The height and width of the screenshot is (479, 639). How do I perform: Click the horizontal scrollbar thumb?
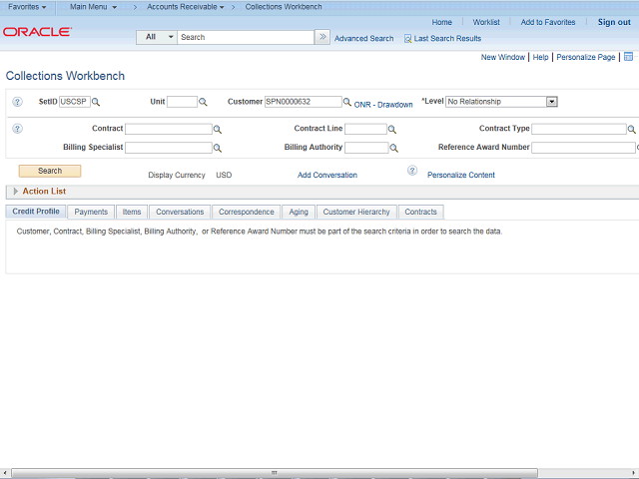(x=275, y=473)
